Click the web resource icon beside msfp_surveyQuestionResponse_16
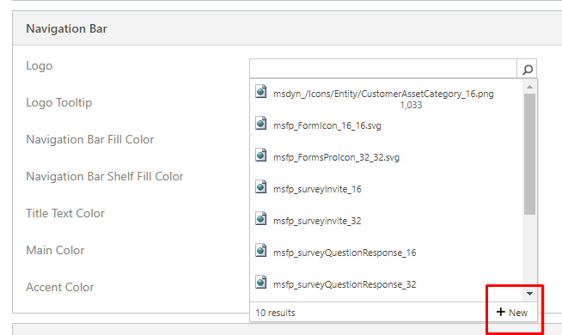 pyautogui.click(x=261, y=251)
